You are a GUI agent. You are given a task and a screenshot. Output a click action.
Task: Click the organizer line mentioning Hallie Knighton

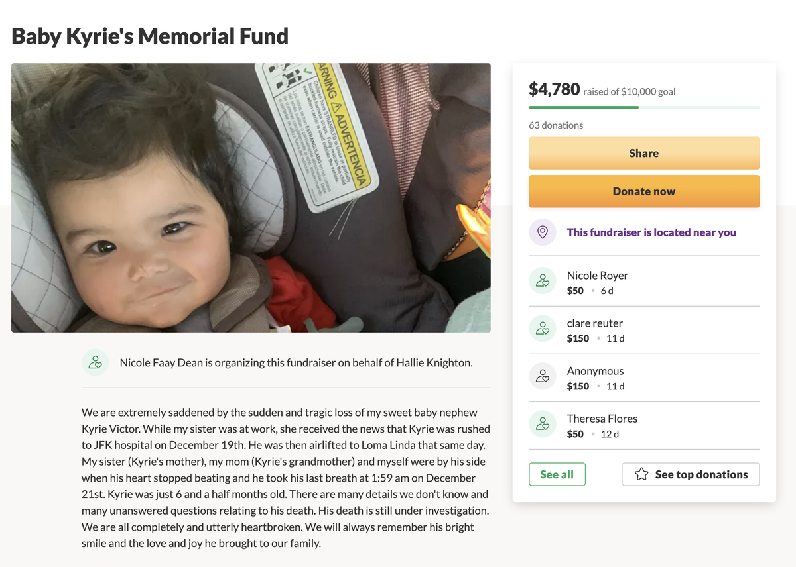click(296, 362)
